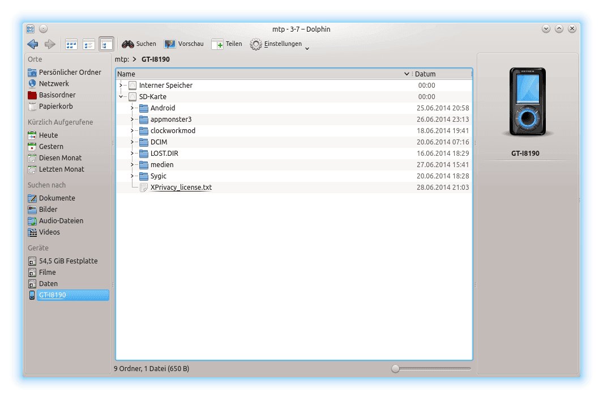Click date 16.06.2014 18:29 of LOST.DIR
Viewport: 603px width, 400px height.
[x=443, y=153]
